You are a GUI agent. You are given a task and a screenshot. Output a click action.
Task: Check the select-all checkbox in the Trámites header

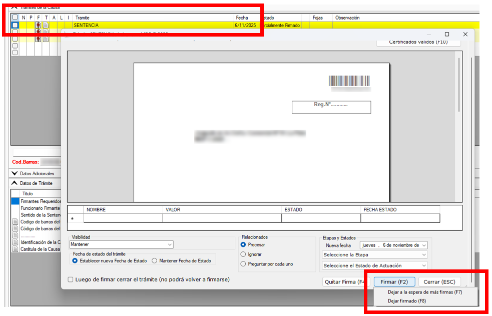[x=15, y=18]
